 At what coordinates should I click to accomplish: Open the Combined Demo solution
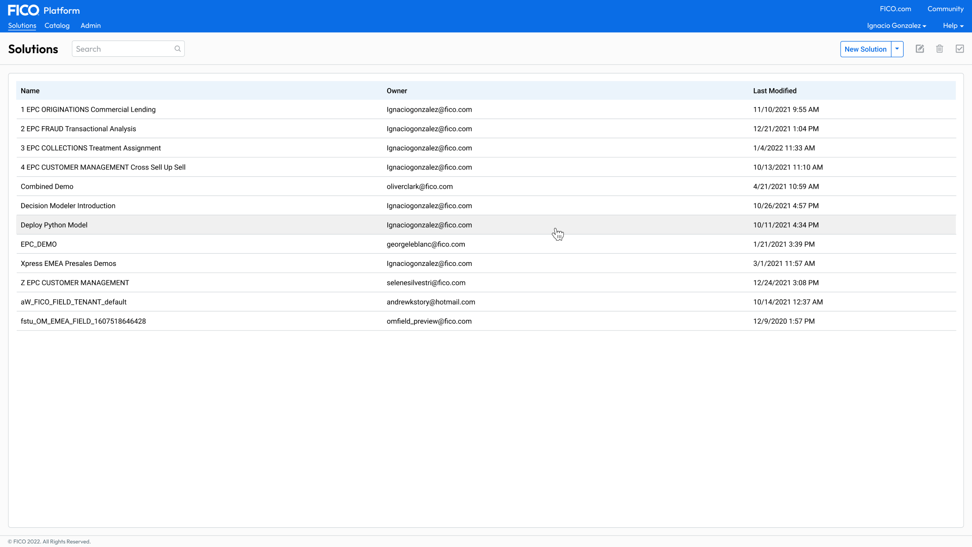pos(47,187)
